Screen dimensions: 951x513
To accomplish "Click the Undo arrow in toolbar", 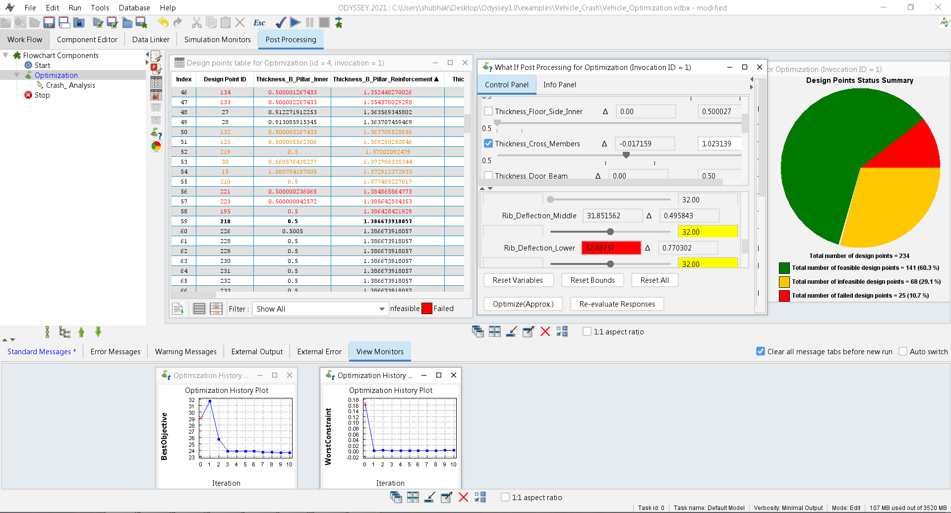I will (x=163, y=22).
